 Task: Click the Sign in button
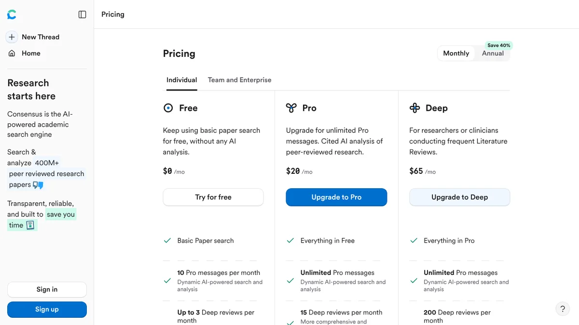(47, 289)
